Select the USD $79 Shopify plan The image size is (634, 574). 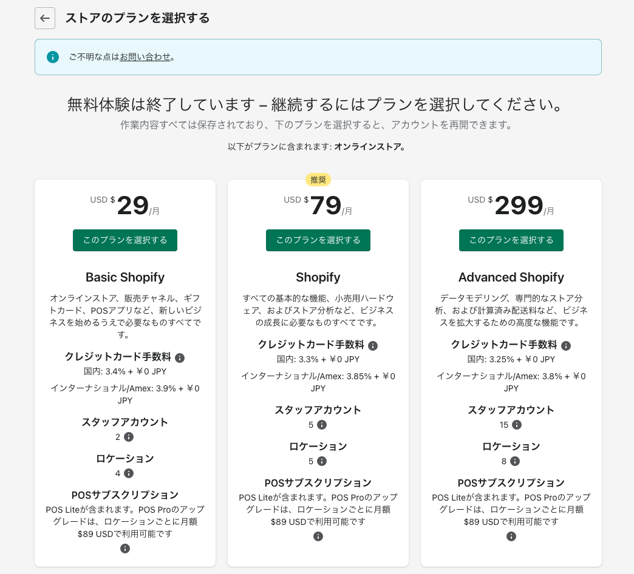[318, 240]
